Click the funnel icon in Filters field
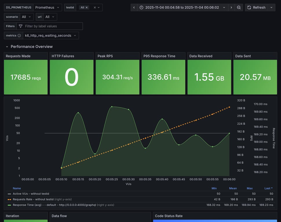Viewport: 281px width, 222px height. click(21, 26)
